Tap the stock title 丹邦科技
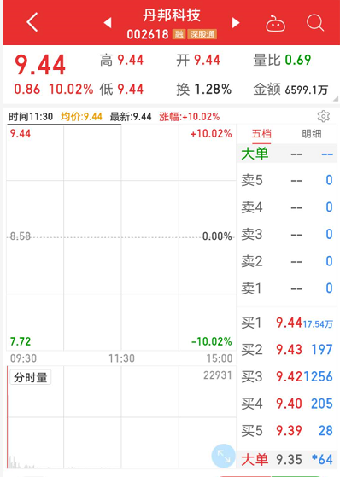 172,15
